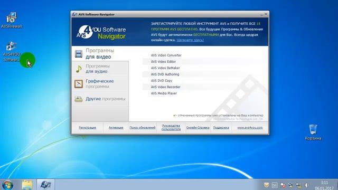Click the AVS Navigator taskbar button
338x190 pixels.
click(46, 185)
